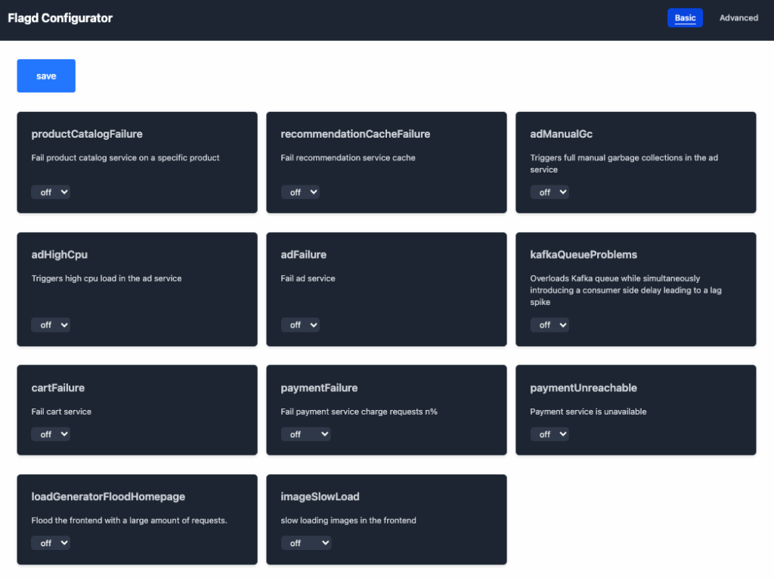Screen dimensions: 774x581
Task: Click the Flagd Configurator title
Action: click(60, 18)
